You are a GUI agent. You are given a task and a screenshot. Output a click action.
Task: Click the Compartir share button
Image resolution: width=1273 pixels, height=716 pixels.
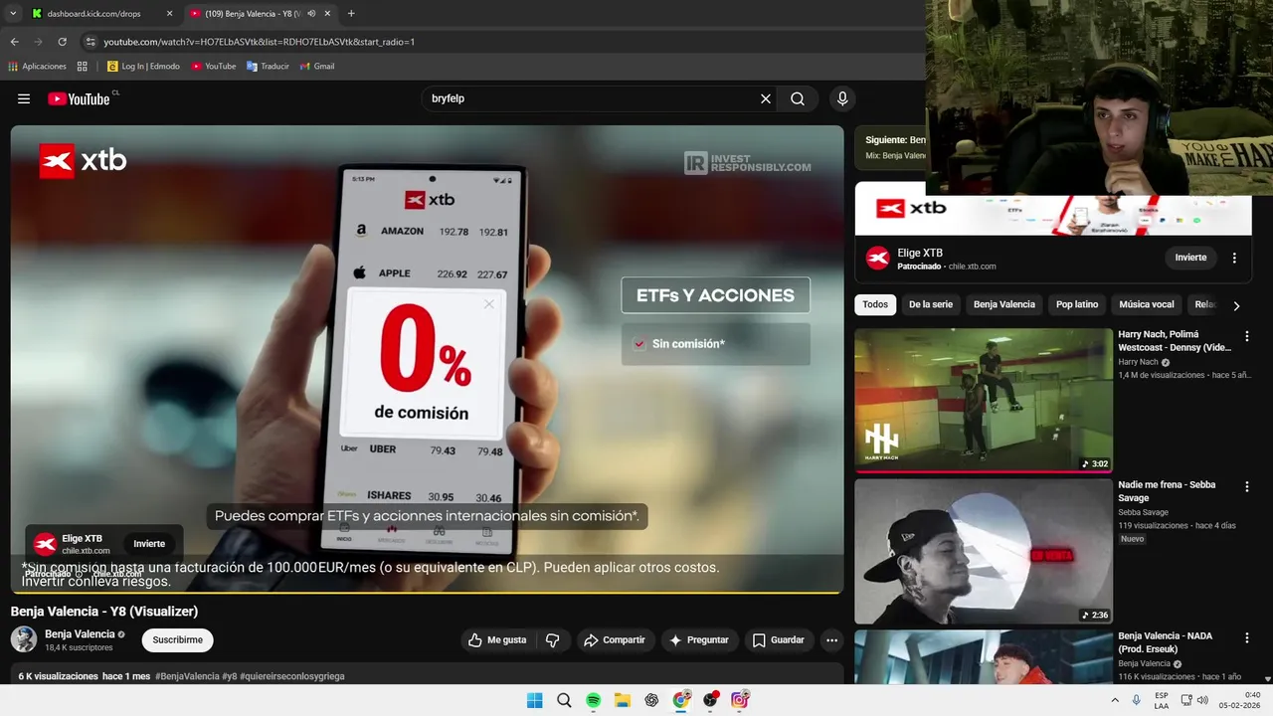[x=615, y=640]
